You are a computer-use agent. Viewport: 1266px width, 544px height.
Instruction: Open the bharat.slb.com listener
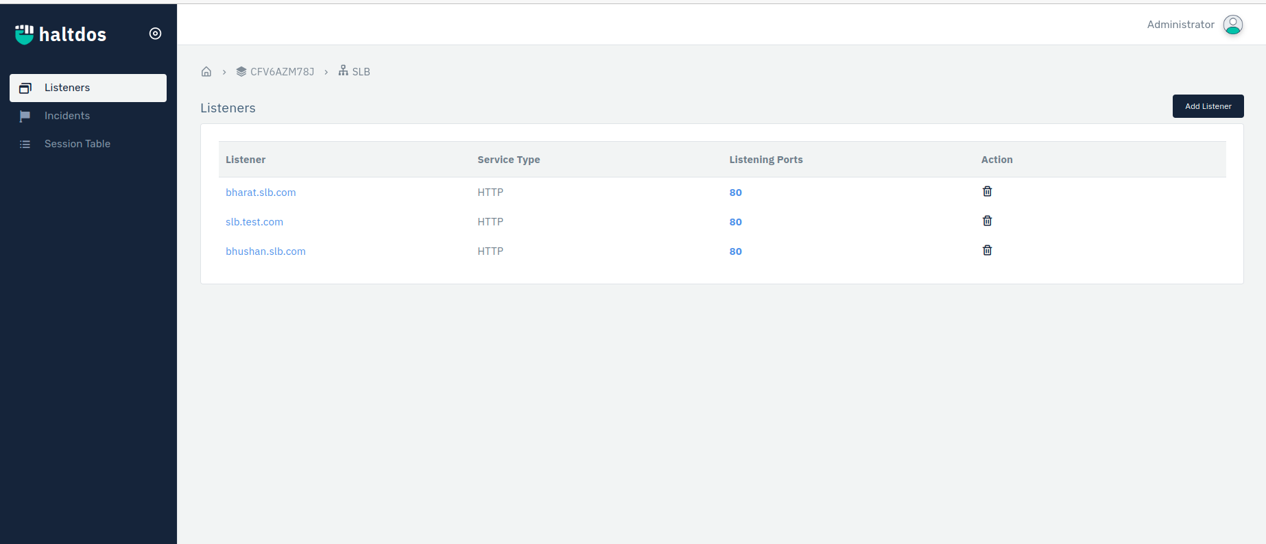pyautogui.click(x=261, y=193)
